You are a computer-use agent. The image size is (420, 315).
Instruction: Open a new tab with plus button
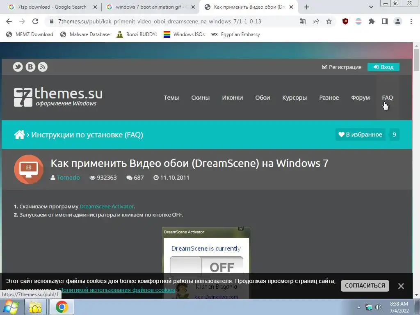(307, 7)
